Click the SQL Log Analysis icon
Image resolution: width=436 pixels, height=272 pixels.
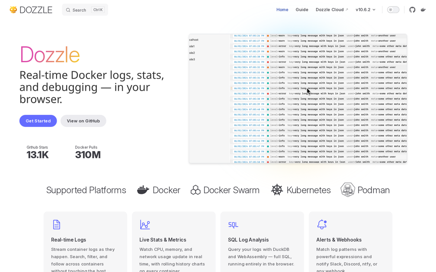(x=233, y=225)
